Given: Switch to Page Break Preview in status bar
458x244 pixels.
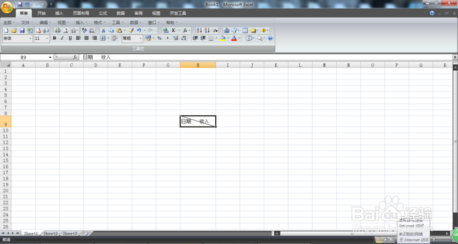Looking at the screenshot, I should tap(391, 239).
